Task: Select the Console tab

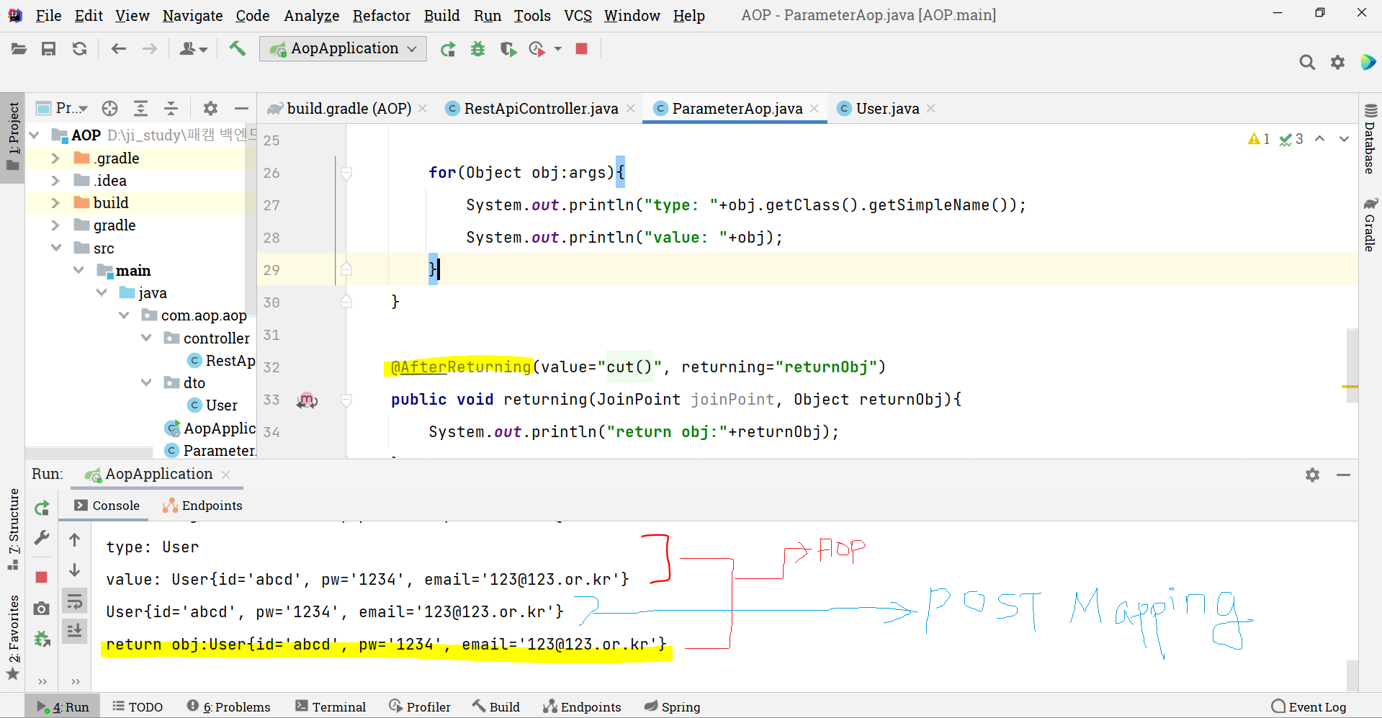Action: (x=107, y=506)
